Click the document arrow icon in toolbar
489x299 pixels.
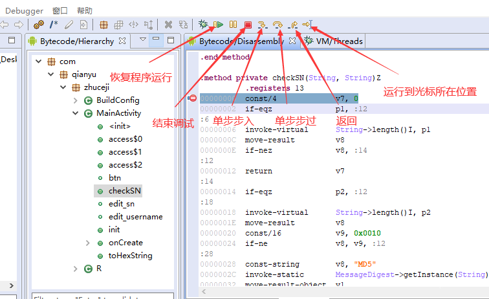tap(83, 25)
